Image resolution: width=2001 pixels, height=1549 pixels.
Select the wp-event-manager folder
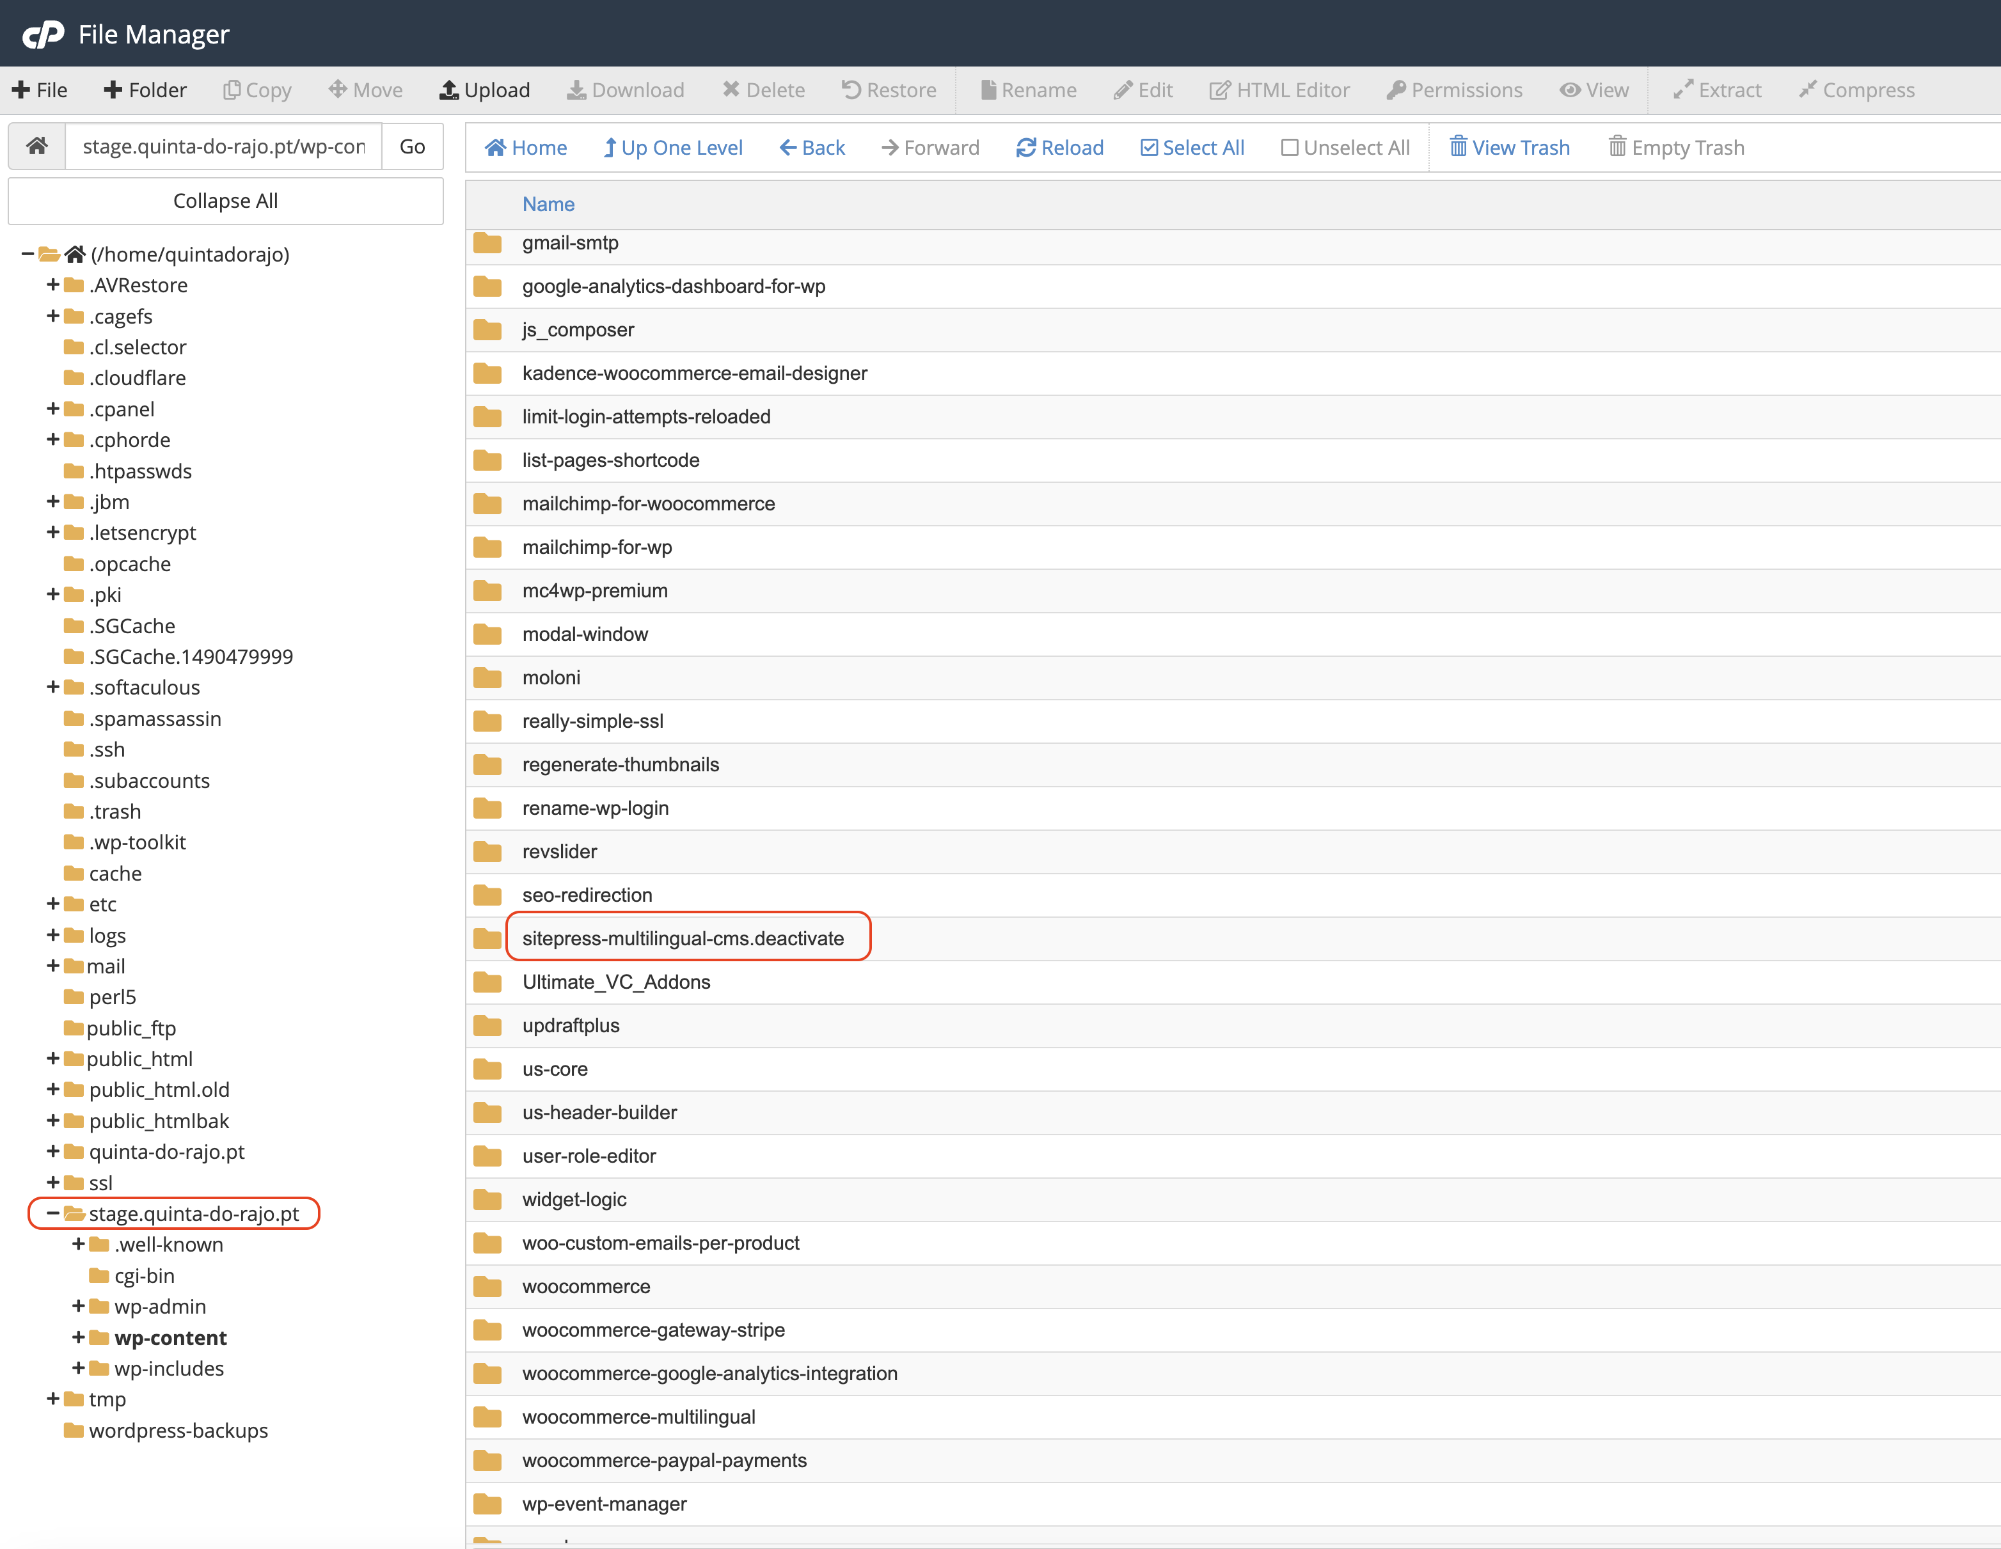click(x=605, y=1504)
